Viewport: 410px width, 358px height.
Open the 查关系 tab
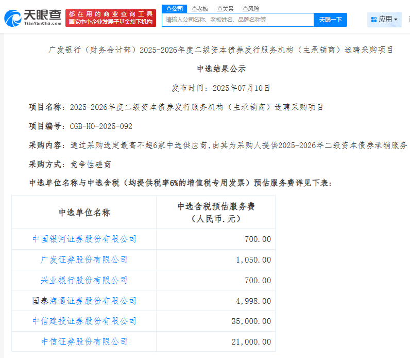pos(225,9)
